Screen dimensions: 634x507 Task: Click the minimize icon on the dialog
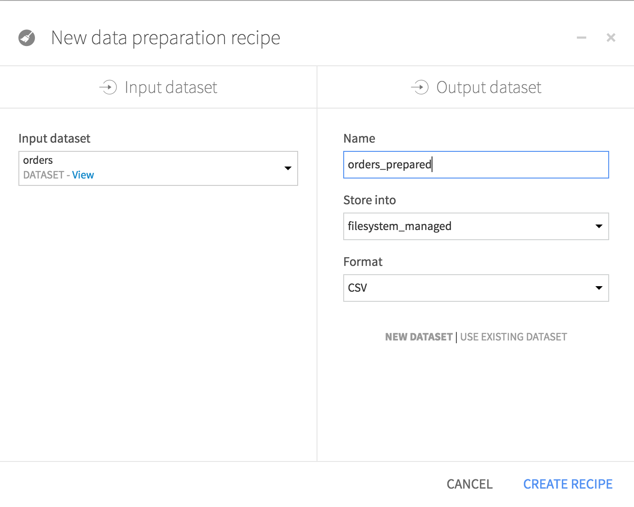(581, 38)
